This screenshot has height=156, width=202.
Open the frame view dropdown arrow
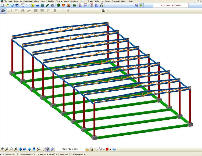point(108,11)
